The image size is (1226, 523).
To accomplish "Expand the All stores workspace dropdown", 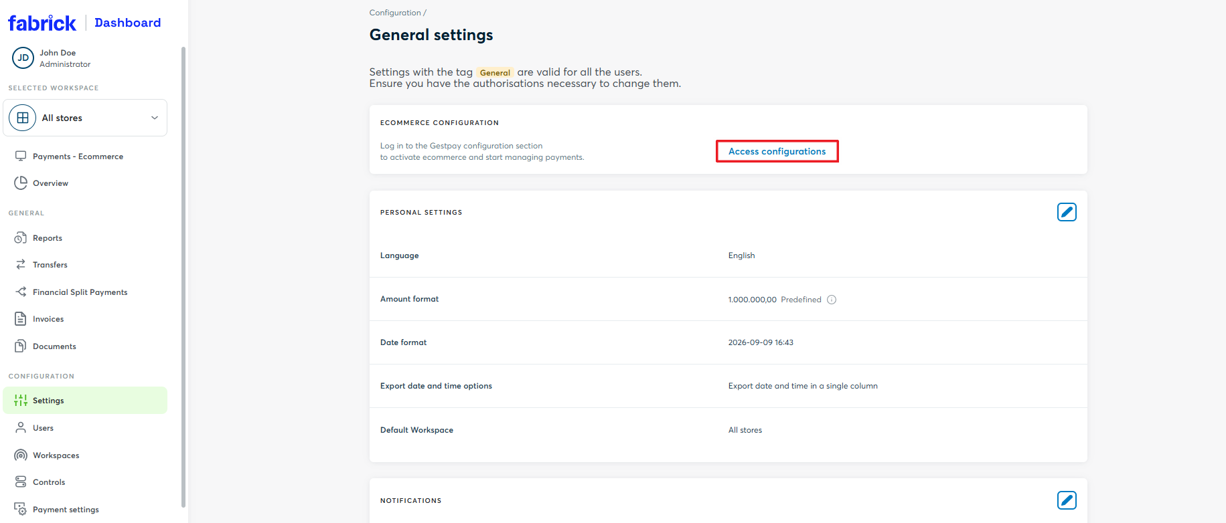I will click(x=85, y=118).
